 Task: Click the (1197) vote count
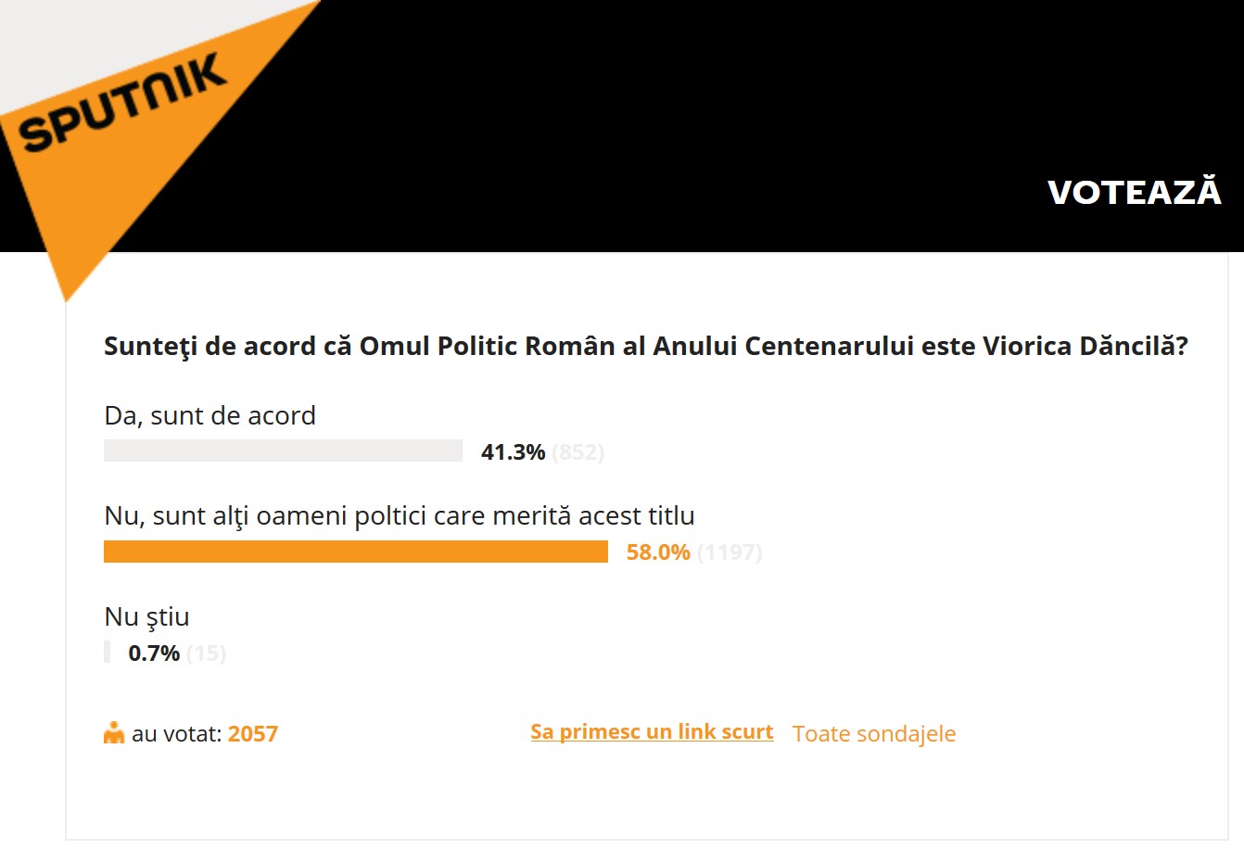[730, 552]
